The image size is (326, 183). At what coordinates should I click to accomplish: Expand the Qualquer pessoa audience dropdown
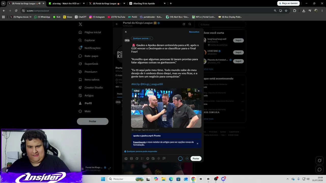point(142,38)
